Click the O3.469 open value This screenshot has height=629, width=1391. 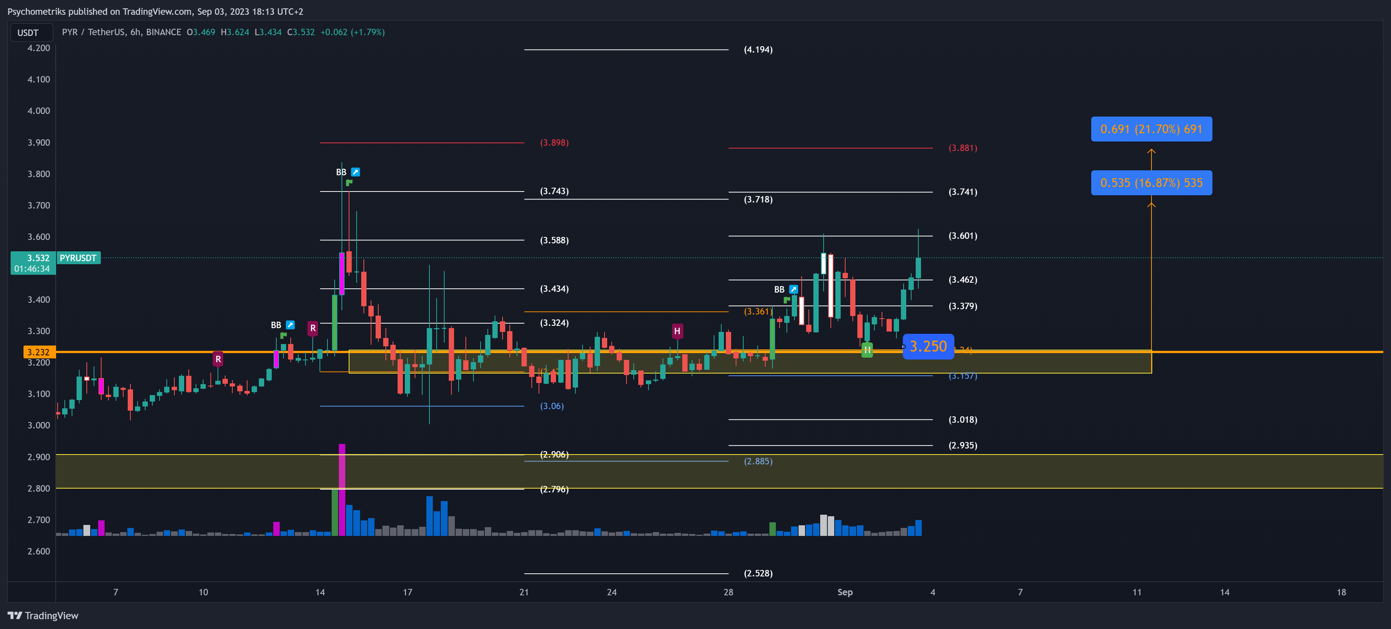(201, 32)
